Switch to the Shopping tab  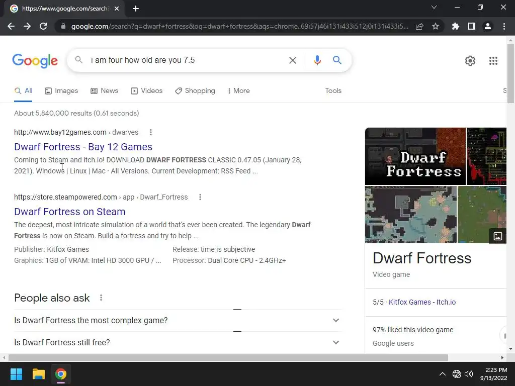[x=195, y=90]
